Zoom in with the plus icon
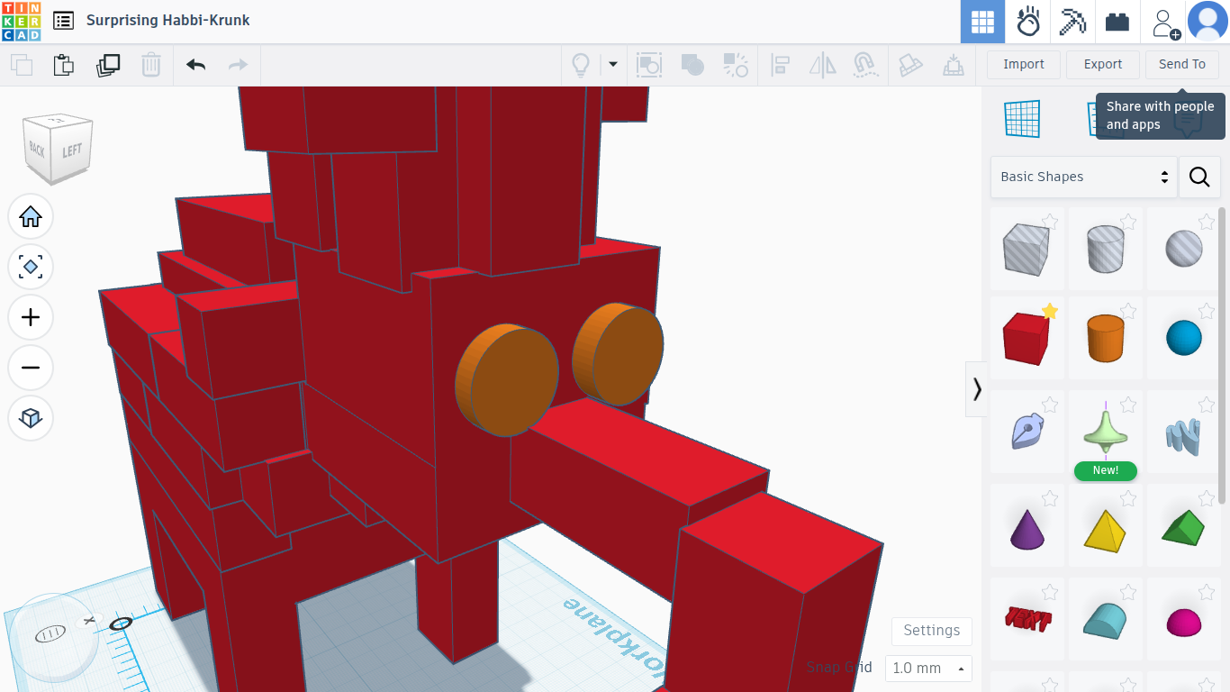 tap(31, 318)
